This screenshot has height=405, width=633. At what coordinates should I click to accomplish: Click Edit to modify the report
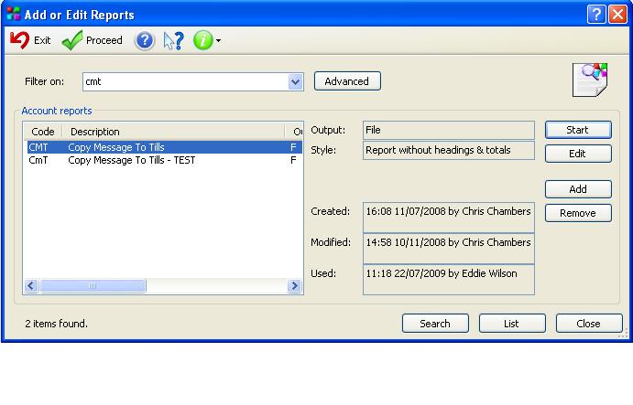(577, 154)
